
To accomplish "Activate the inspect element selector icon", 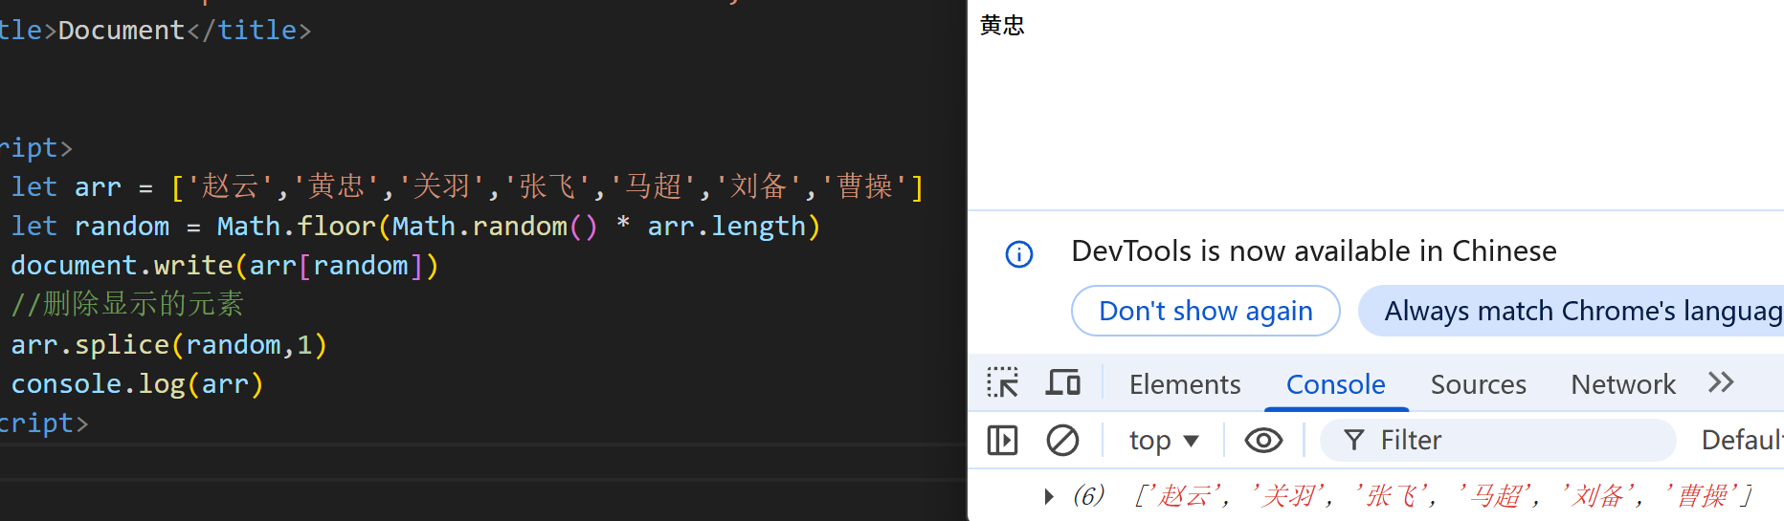I will click(1002, 382).
